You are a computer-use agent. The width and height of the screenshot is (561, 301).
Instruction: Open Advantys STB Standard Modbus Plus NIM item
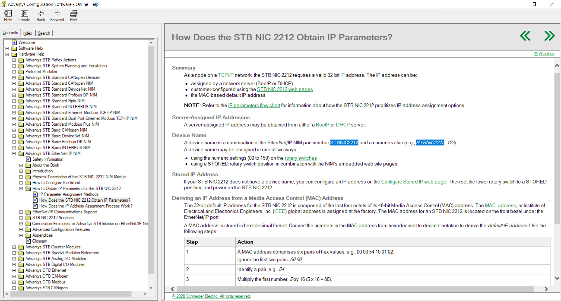click(62, 124)
